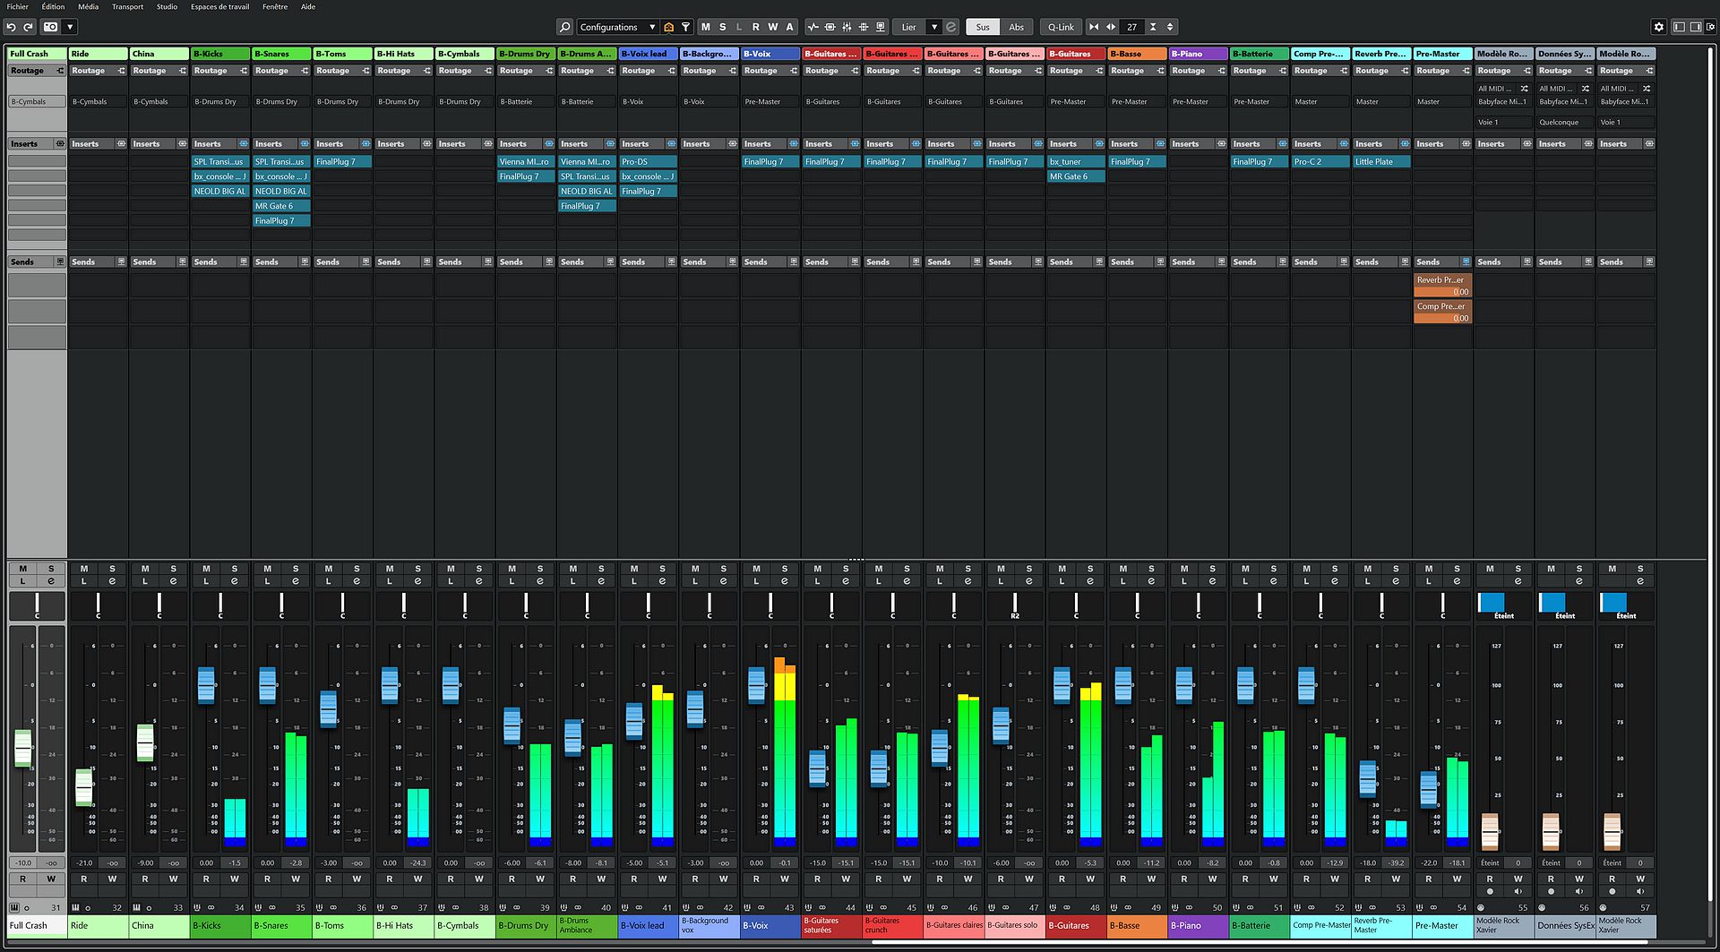
Task: Open the snapshot dropdown next to the camera icon
Action: pyautogui.click(x=70, y=27)
